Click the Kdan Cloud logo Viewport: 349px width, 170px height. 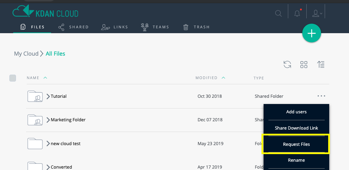pyautogui.click(x=45, y=11)
